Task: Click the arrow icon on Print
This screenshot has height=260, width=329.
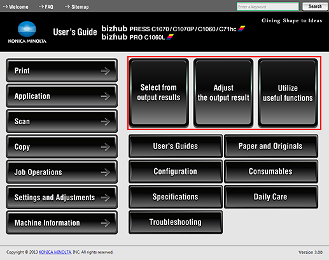Action: (106, 71)
